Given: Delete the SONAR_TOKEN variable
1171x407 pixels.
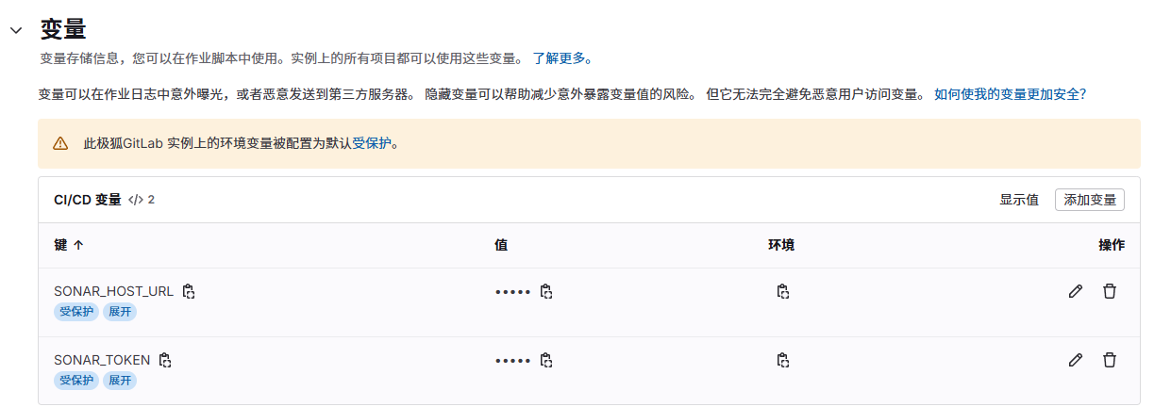Looking at the screenshot, I should coord(1110,360).
